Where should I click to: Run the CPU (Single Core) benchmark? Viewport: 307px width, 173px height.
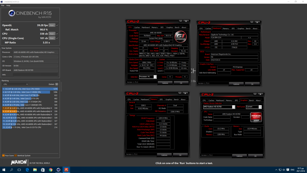point(52,38)
